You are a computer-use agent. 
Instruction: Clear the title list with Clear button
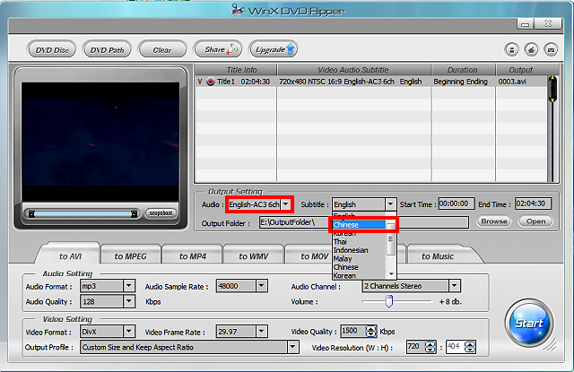(x=162, y=49)
